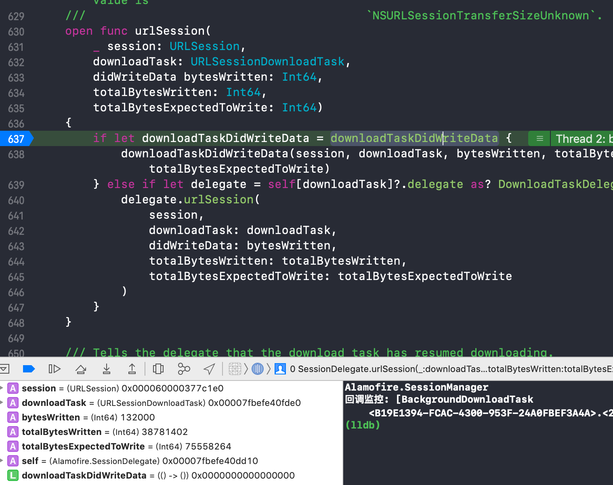Click the argument icon beside session
The width and height of the screenshot is (613, 485).
[x=13, y=388]
